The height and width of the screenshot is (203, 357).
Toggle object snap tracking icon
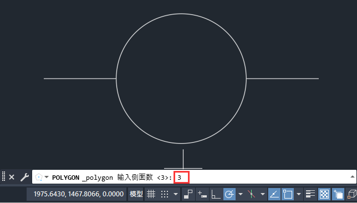click(x=274, y=194)
